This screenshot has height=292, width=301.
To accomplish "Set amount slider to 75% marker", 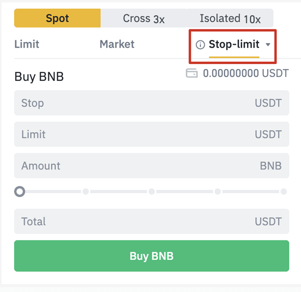I will pos(218,191).
